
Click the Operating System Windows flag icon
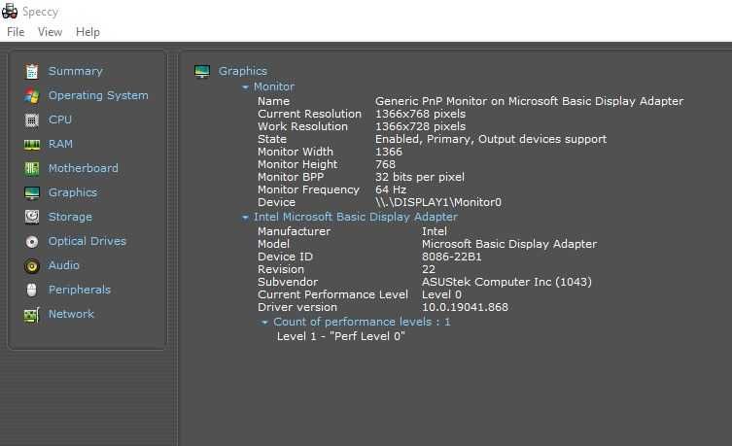tap(32, 95)
